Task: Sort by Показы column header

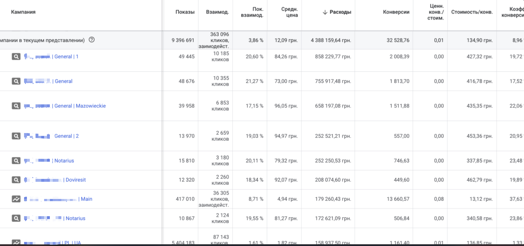Action: point(185,12)
